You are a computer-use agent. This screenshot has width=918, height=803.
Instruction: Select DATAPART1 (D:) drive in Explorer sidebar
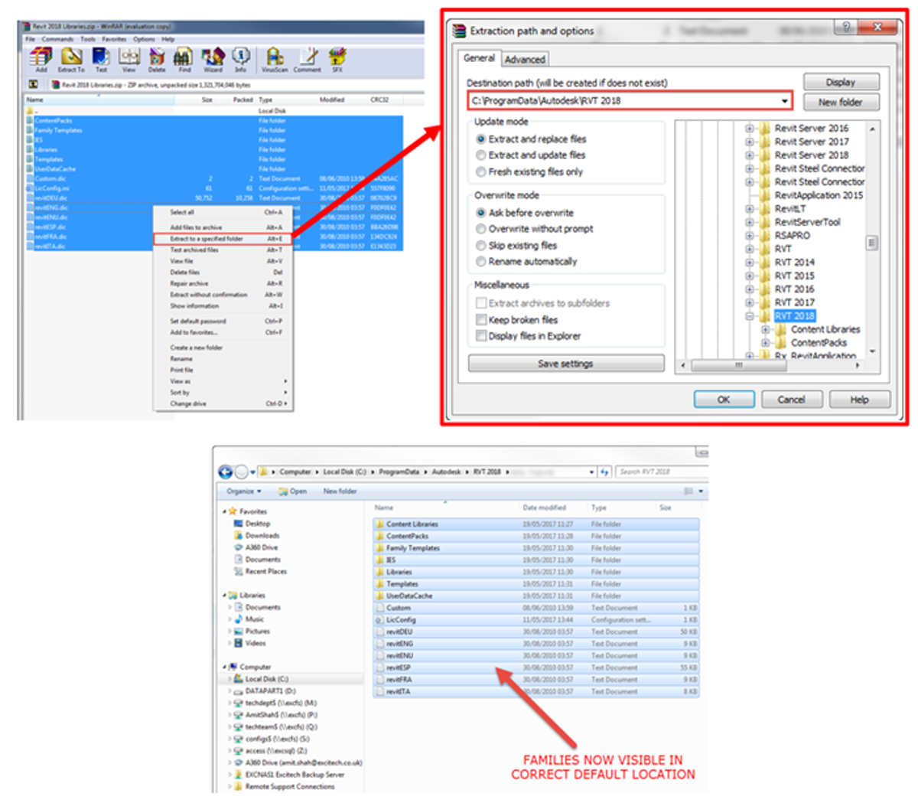coord(270,690)
